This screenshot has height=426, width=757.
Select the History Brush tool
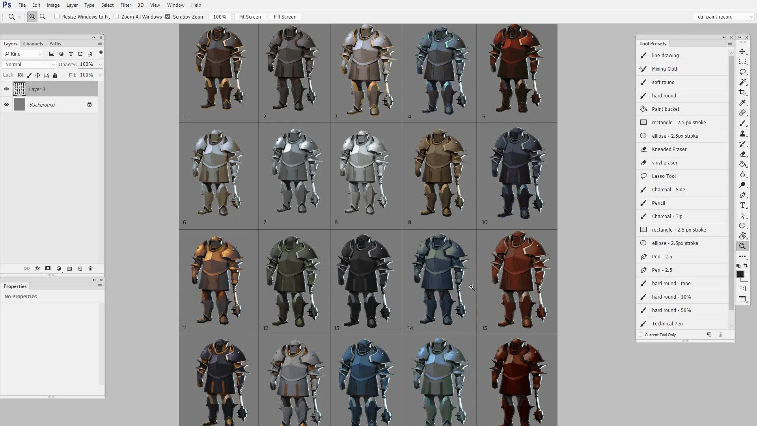[x=742, y=144]
